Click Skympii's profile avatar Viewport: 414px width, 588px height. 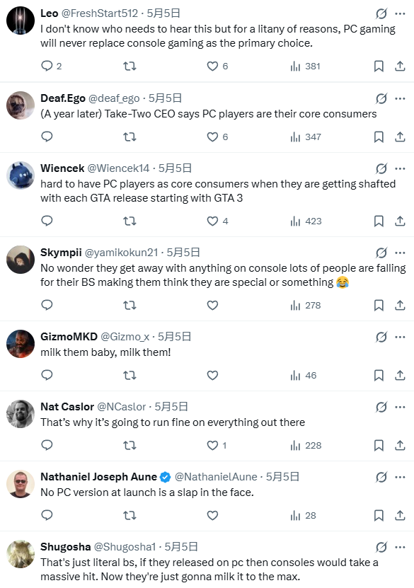(21, 260)
